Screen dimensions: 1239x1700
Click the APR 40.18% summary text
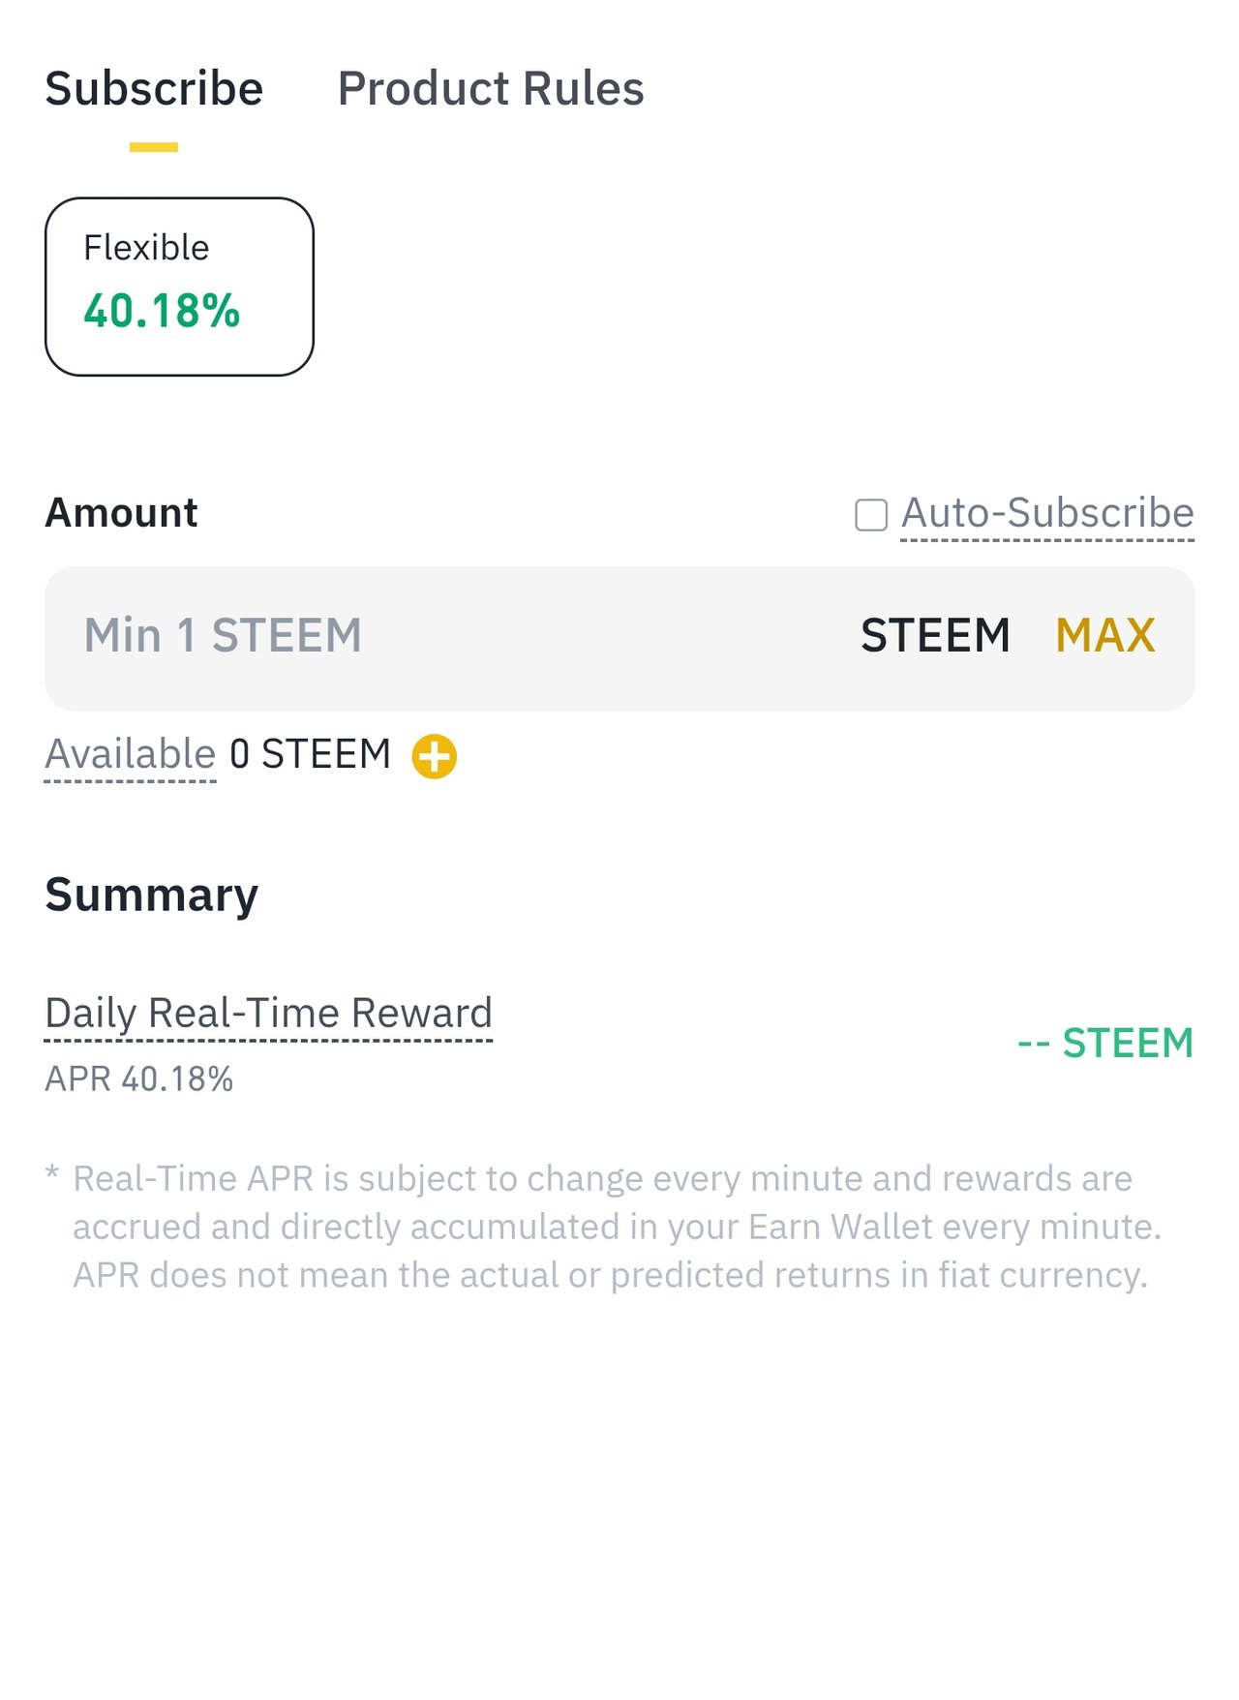(139, 1078)
